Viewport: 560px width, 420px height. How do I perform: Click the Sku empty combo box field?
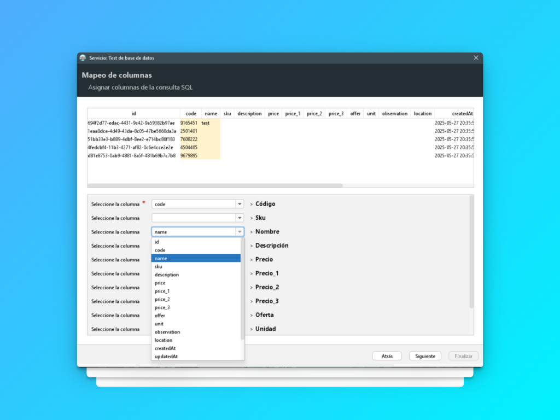194,218
